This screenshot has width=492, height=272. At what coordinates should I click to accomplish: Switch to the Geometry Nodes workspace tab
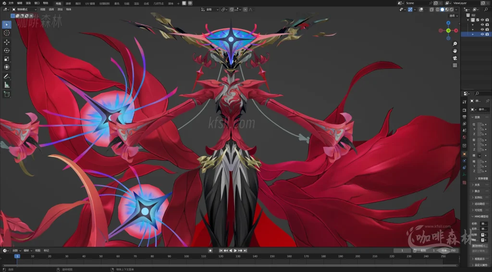click(x=159, y=3)
